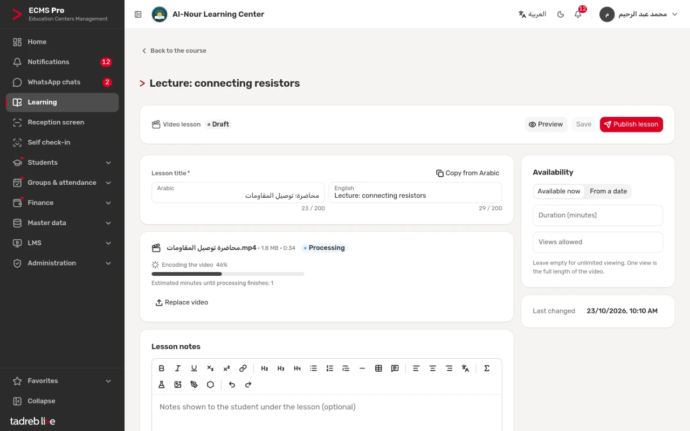Apply superscript in the notes toolbar
Viewport: 690px width, 431px height.
pos(226,369)
